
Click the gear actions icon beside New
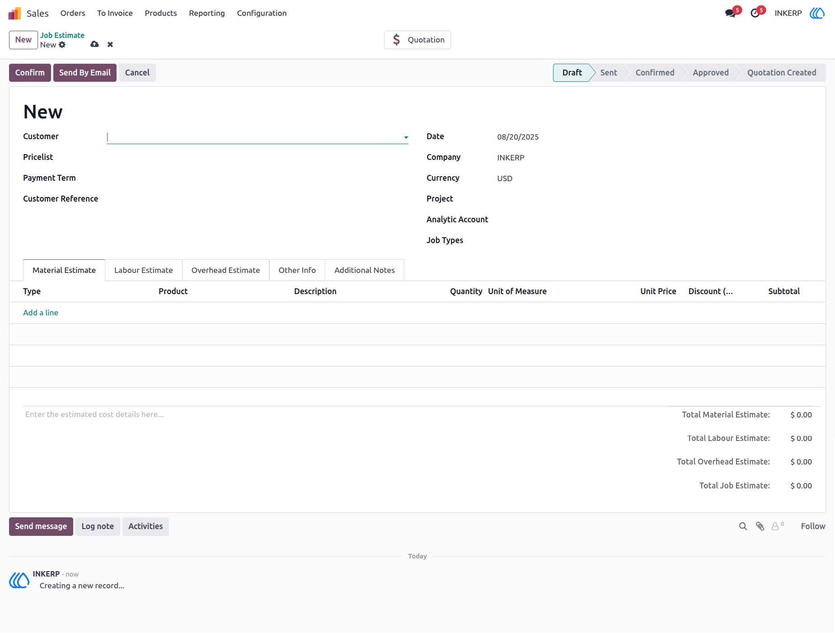(x=62, y=45)
